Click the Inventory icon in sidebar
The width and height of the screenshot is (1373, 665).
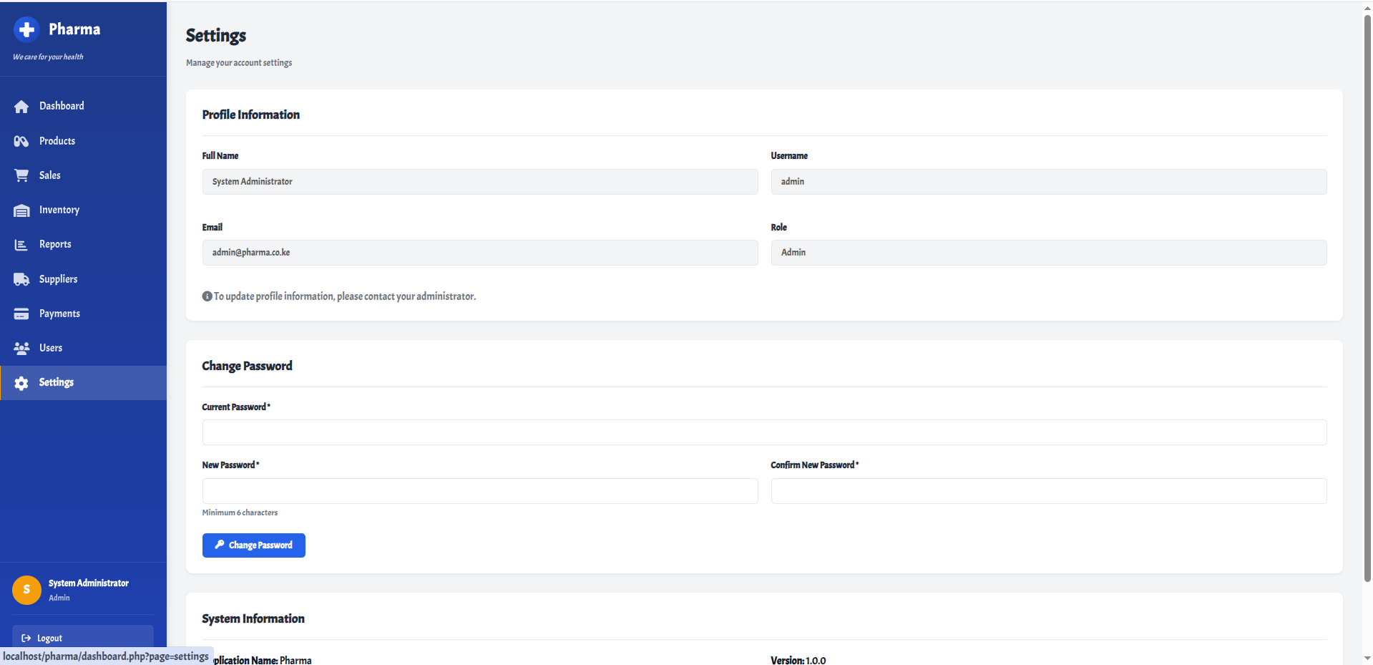pos(21,209)
